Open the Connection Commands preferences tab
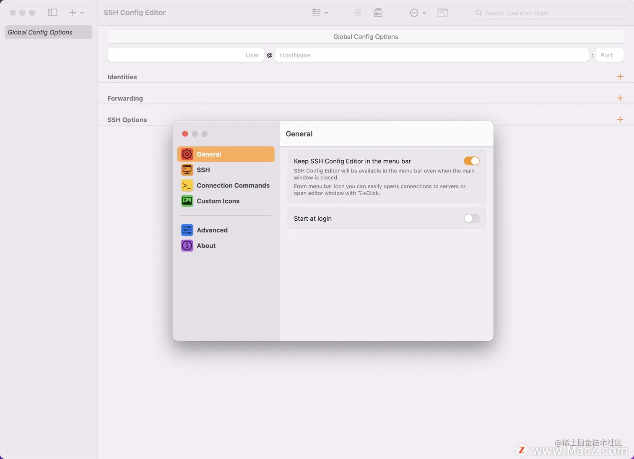This screenshot has height=459, width=634. pos(226,185)
